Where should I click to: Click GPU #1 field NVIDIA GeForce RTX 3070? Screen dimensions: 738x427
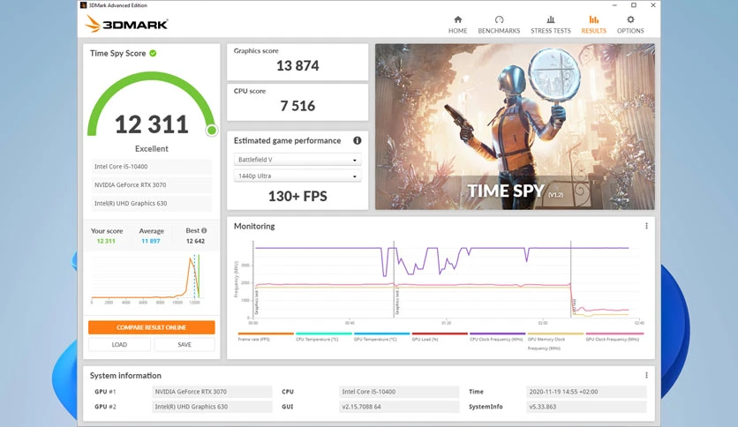click(x=212, y=391)
